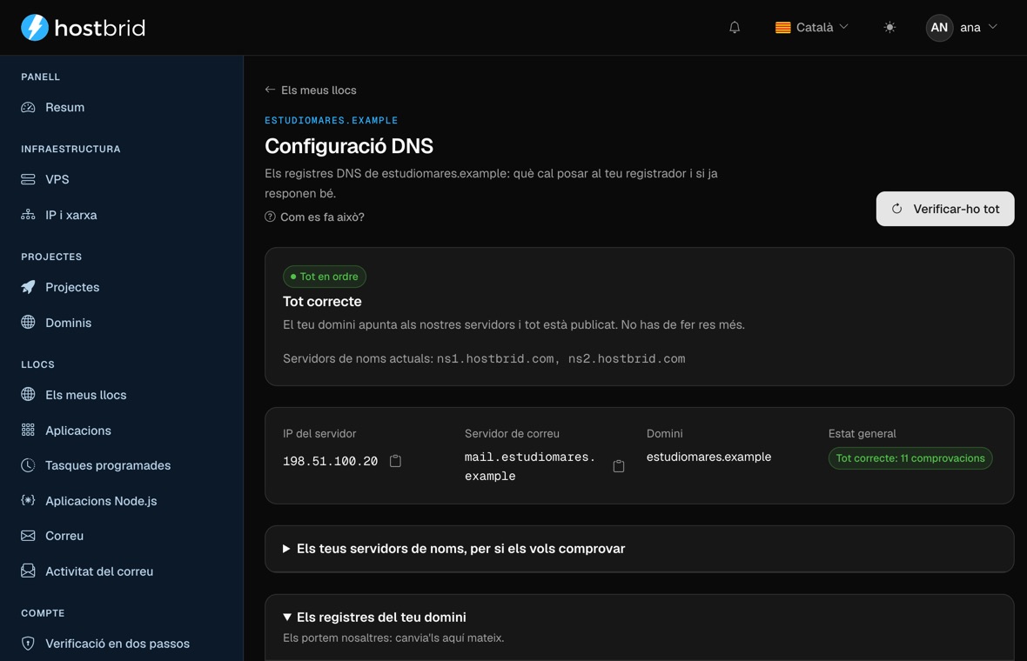Click the Activitat del correu icon
Viewport: 1027px width, 661px height.
tap(28, 571)
